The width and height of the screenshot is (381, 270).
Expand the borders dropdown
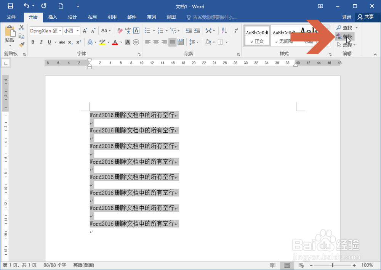click(x=226, y=42)
